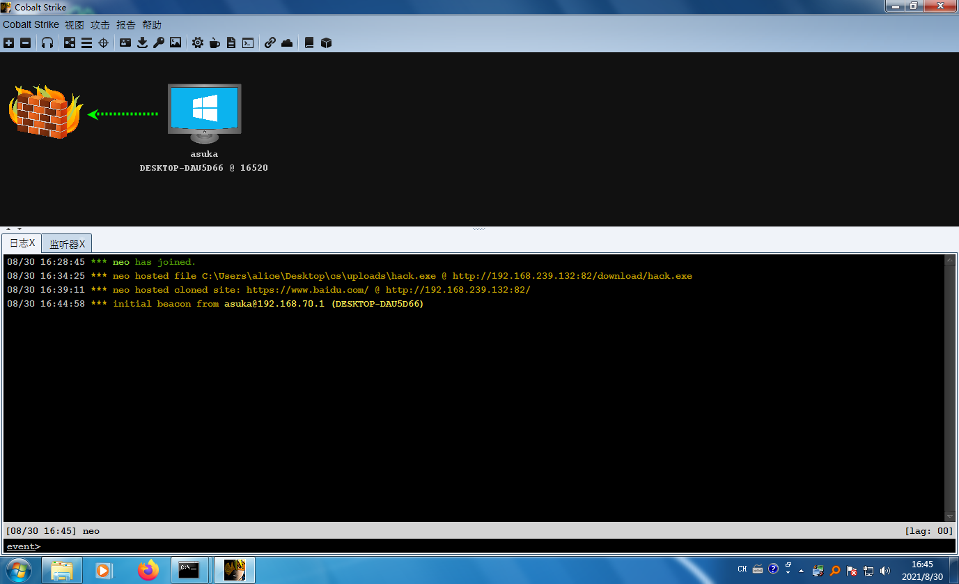Click the language bar options arrow

tap(788, 573)
